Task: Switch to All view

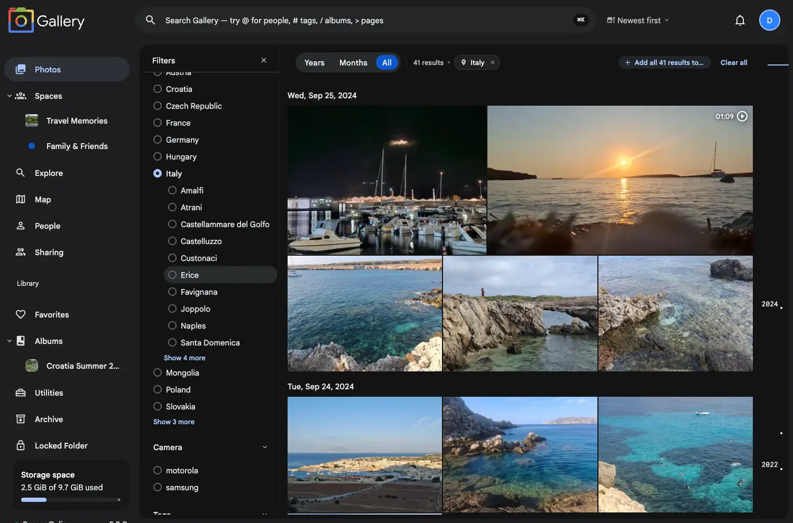Action: click(387, 62)
